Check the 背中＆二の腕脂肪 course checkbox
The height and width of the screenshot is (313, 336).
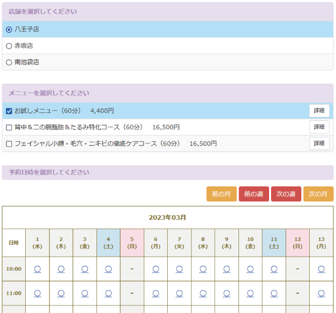pos(9,128)
